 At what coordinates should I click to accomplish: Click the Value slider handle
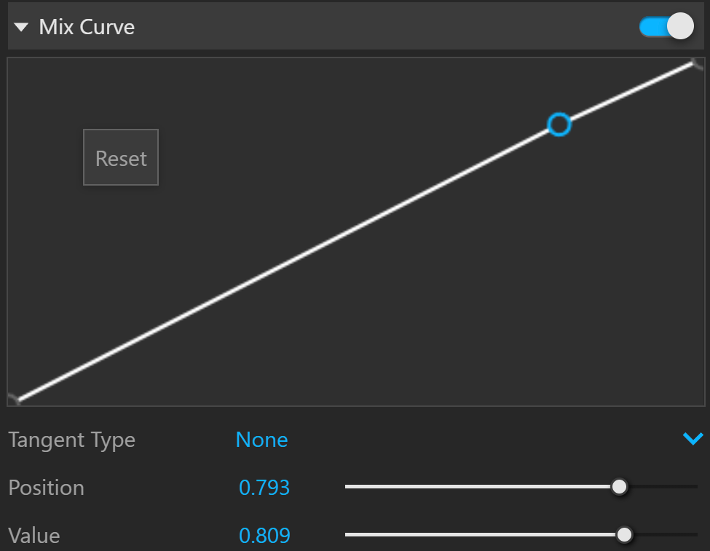click(624, 535)
